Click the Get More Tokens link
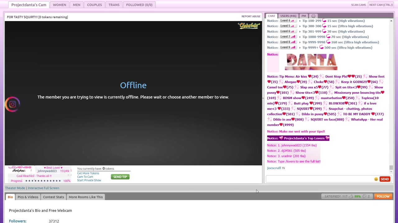 coord(88,173)
